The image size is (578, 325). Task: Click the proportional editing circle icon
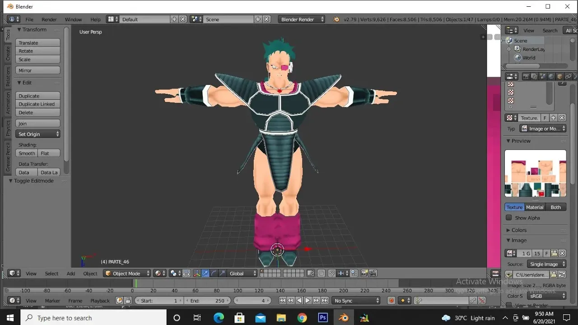[321, 274]
